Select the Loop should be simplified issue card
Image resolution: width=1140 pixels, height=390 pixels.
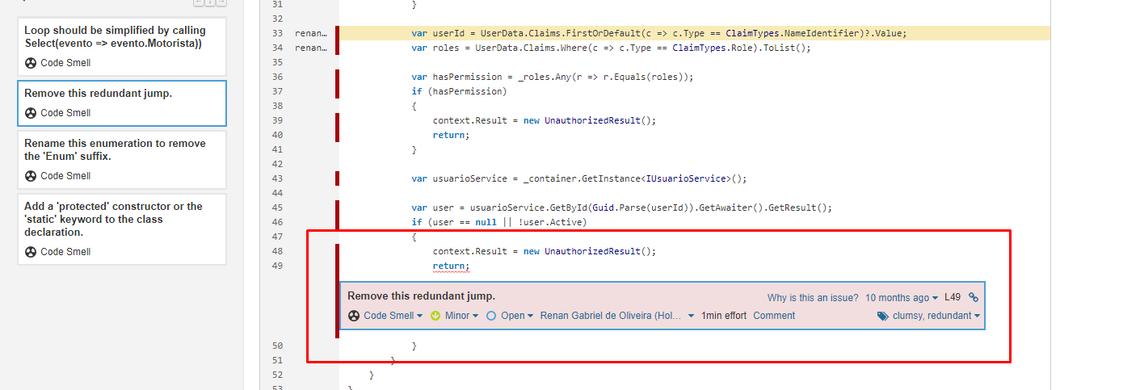click(121, 37)
